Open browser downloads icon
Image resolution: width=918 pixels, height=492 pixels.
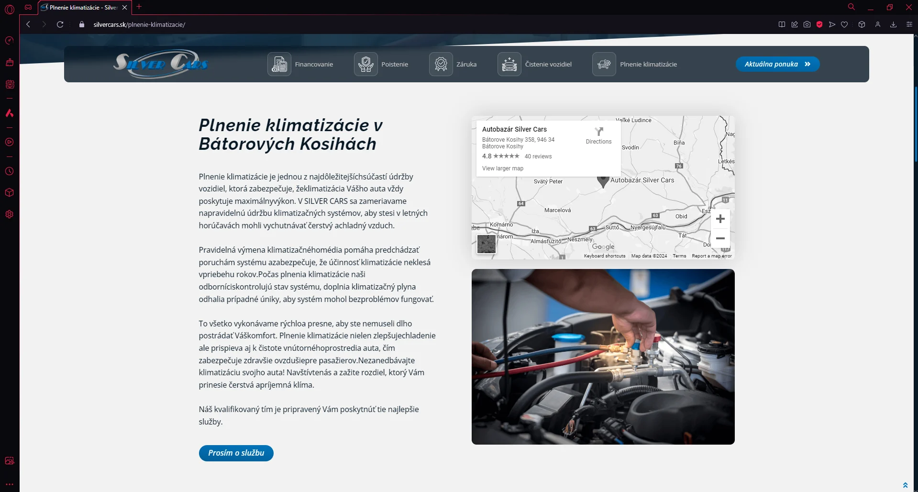pyautogui.click(x=893, y=24)
